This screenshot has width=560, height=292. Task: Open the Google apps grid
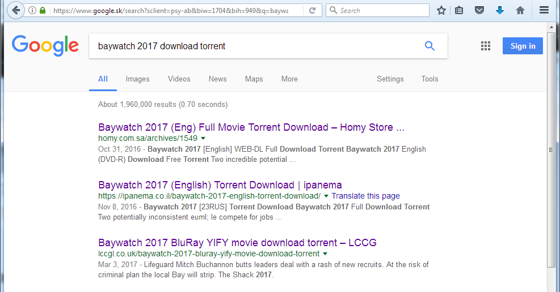[x=486, y=46]
